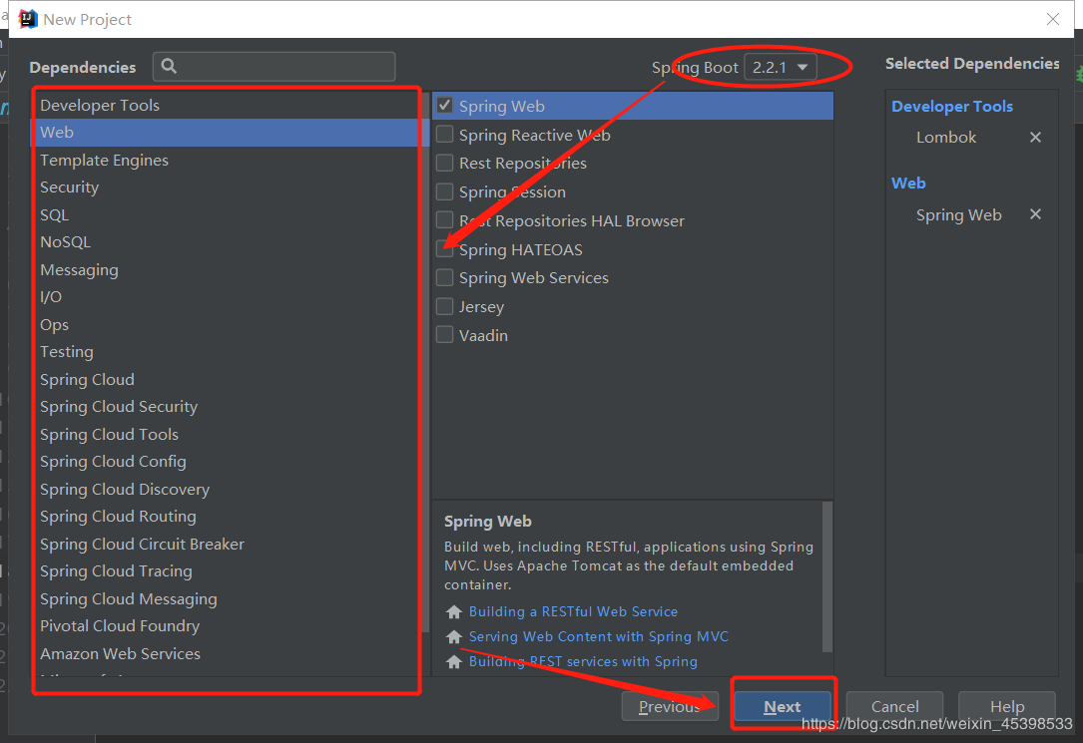Screen dimensions: 1083x743
Task: Uncheck the Spring Web checkbox
Action: (x=445, y=106)
